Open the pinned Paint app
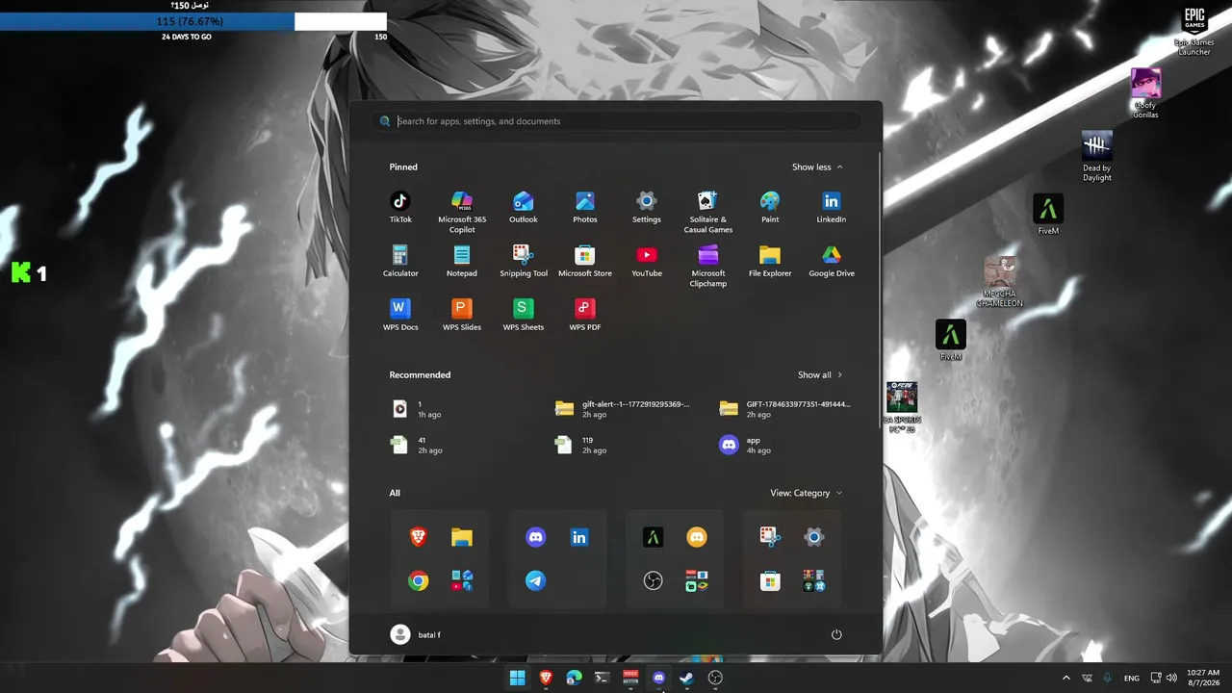The image size is (1232, 693). pos(770,207)
